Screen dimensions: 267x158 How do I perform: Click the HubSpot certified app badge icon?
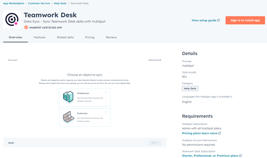(26, 27)
